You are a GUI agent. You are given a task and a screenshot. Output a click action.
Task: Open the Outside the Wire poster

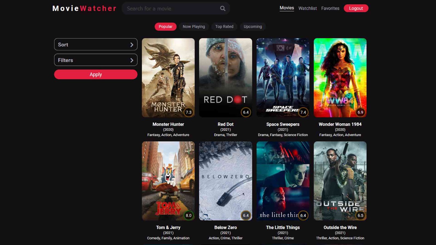click(340, 181)
